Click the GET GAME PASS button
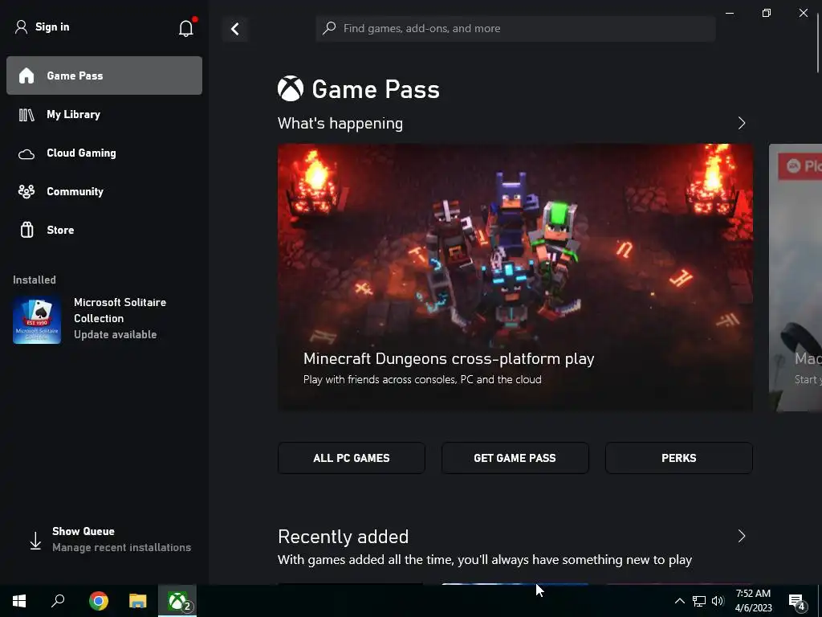 point(515,458)
